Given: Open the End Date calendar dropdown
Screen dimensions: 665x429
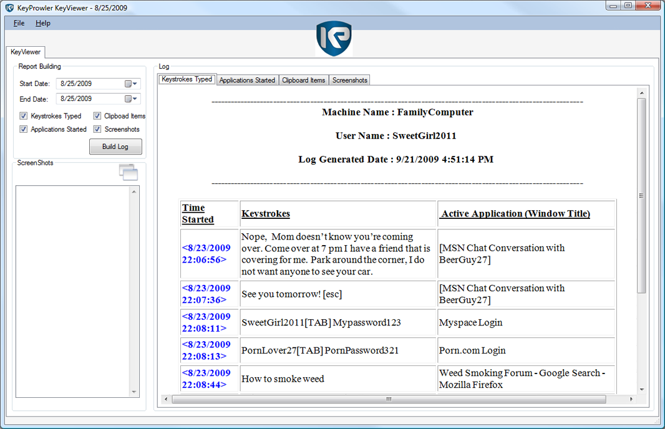Looking at the screenshot, I should click(x=130, y=99).
